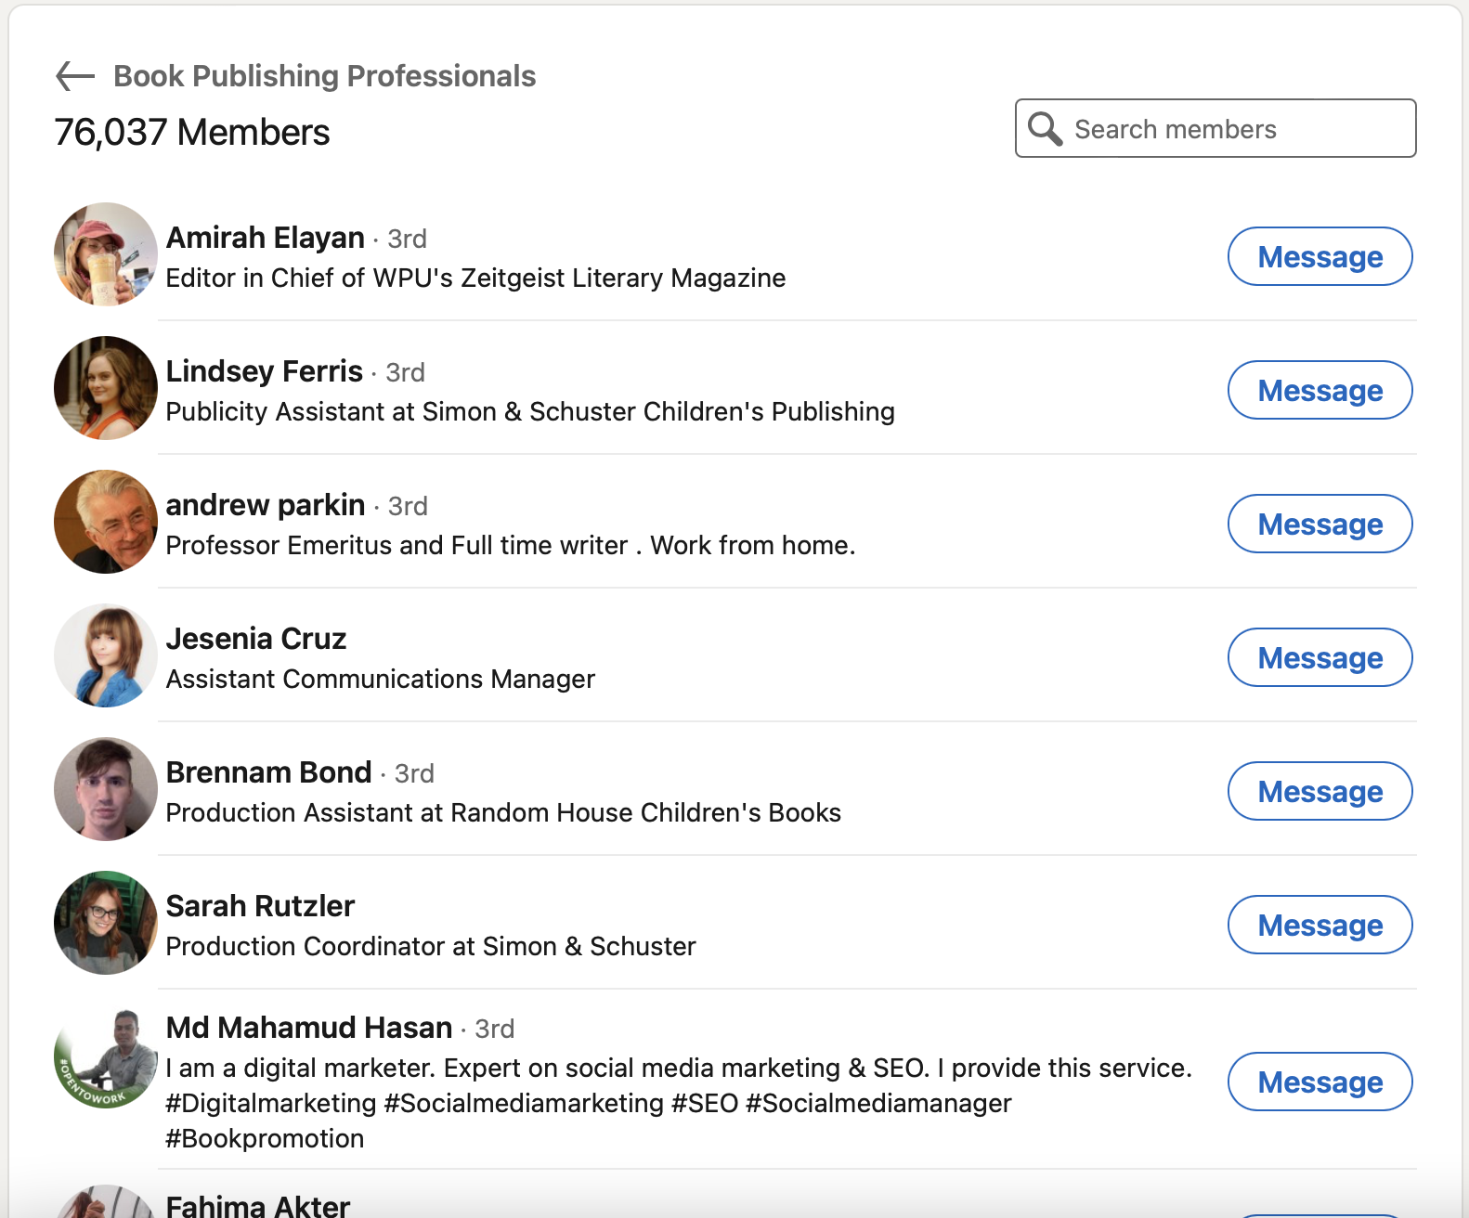Message Sarah Rutzler
This screenshot has width=1469, height=1218.
click(x=1319, y=926)
